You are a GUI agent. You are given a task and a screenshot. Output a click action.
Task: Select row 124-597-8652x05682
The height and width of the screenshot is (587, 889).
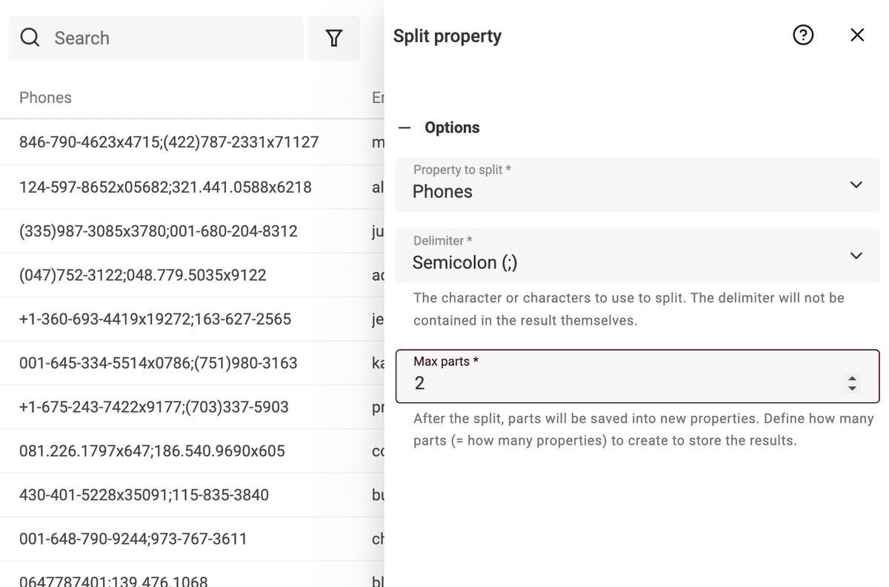(193, 187)
